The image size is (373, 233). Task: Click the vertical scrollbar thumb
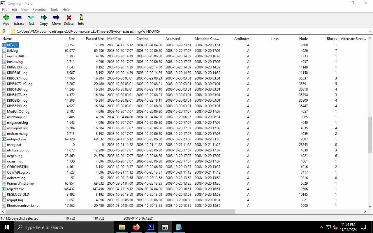tap(370, 135)
